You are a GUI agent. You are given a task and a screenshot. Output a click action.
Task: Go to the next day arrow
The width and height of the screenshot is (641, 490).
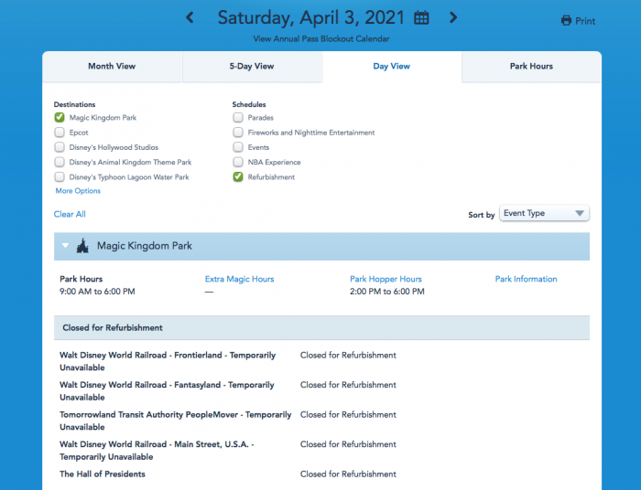tap(452, 17)
